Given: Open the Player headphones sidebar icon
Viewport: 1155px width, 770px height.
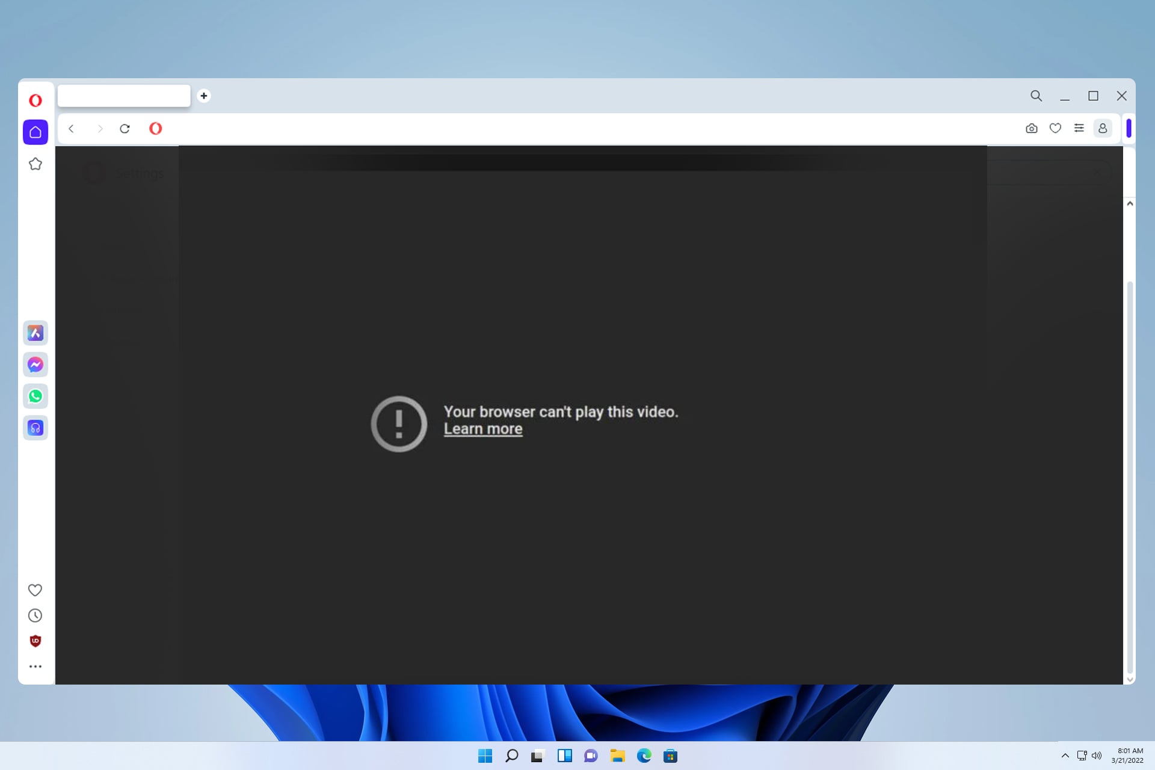Looking at the screenshot, I should click(x=35, y=428).
